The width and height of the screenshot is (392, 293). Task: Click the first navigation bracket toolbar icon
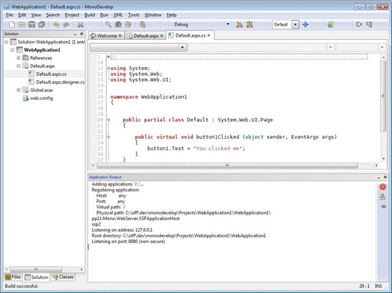tap(359, 24)
